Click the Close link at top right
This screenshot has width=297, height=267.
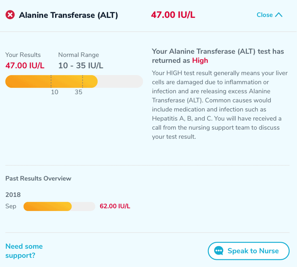pos(265,15)
